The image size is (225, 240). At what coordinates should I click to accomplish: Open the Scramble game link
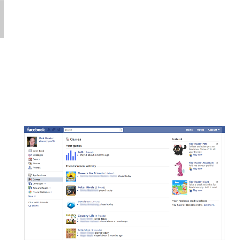tap(84, 230)
